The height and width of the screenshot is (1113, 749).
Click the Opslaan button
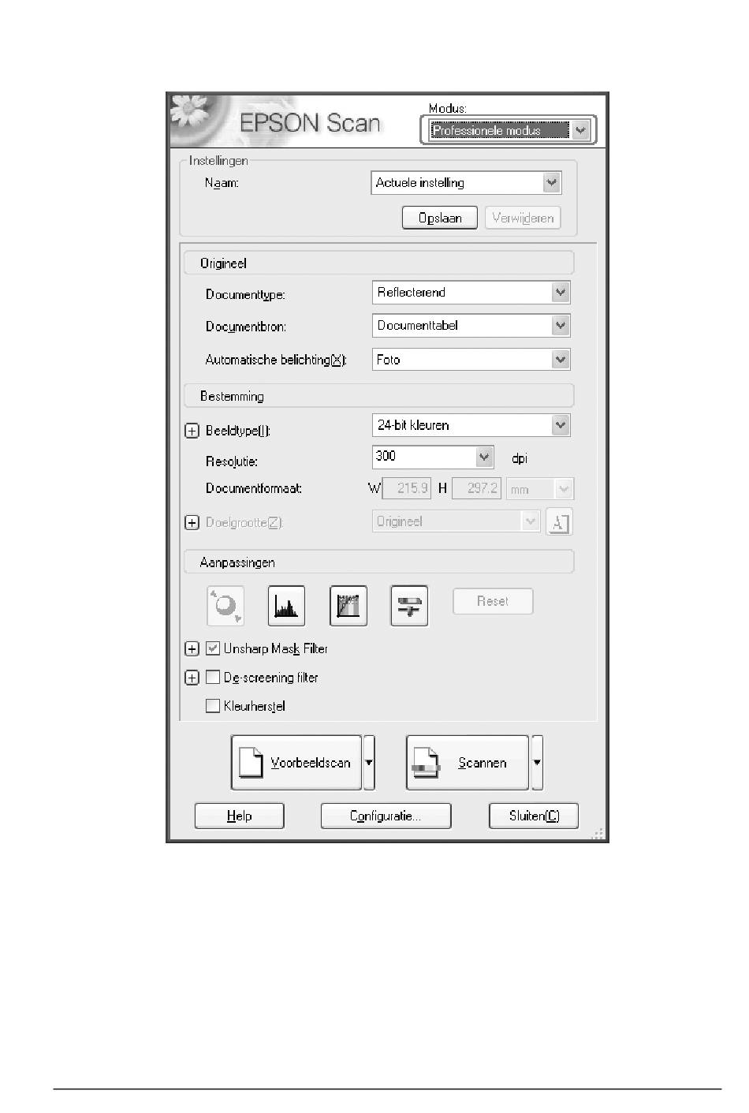coord(439,218)
